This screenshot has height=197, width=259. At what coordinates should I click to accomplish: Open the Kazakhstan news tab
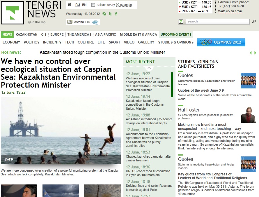click(26, 34)
